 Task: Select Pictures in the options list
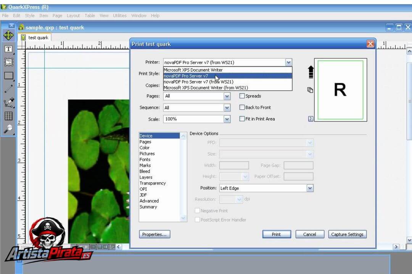point(159,154)
